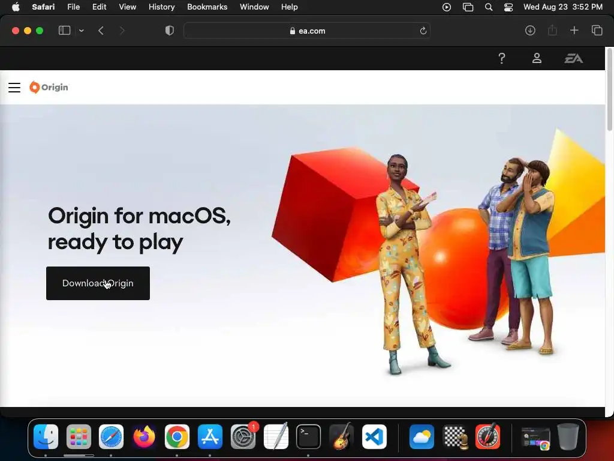The height and width of the screenshot is (461, 614).
Task: Open System Settings from the dock
Action: (x=243, y=437)
